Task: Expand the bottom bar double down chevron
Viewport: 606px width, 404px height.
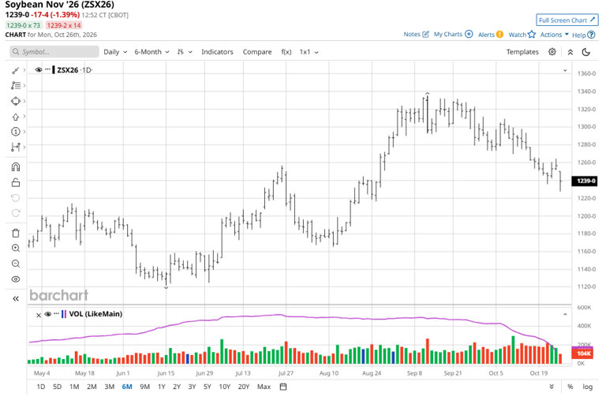Action: pyautogui.click(x=552, y=387)
